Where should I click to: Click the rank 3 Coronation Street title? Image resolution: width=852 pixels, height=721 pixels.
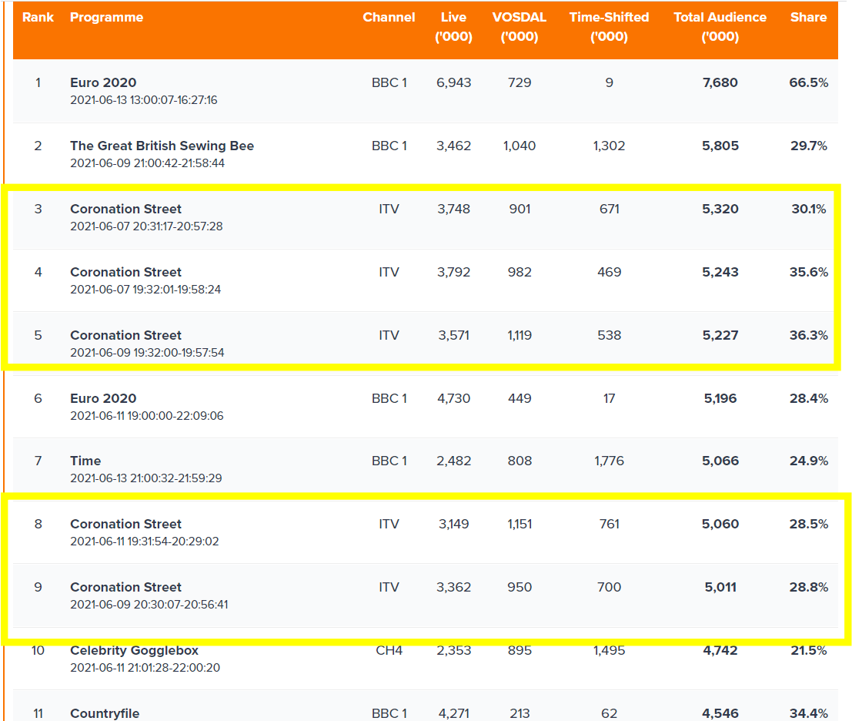point(125,209)
